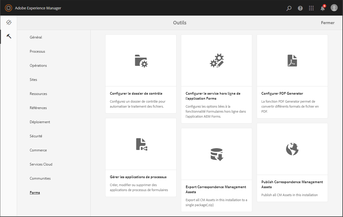
Task: Select the Forms category
Action: click(x=35, y=193)
